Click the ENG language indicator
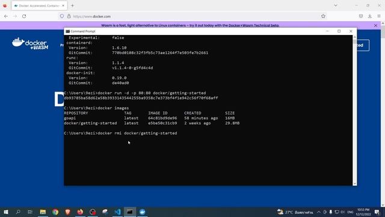385x217 pixels. (x=350, y=212)
